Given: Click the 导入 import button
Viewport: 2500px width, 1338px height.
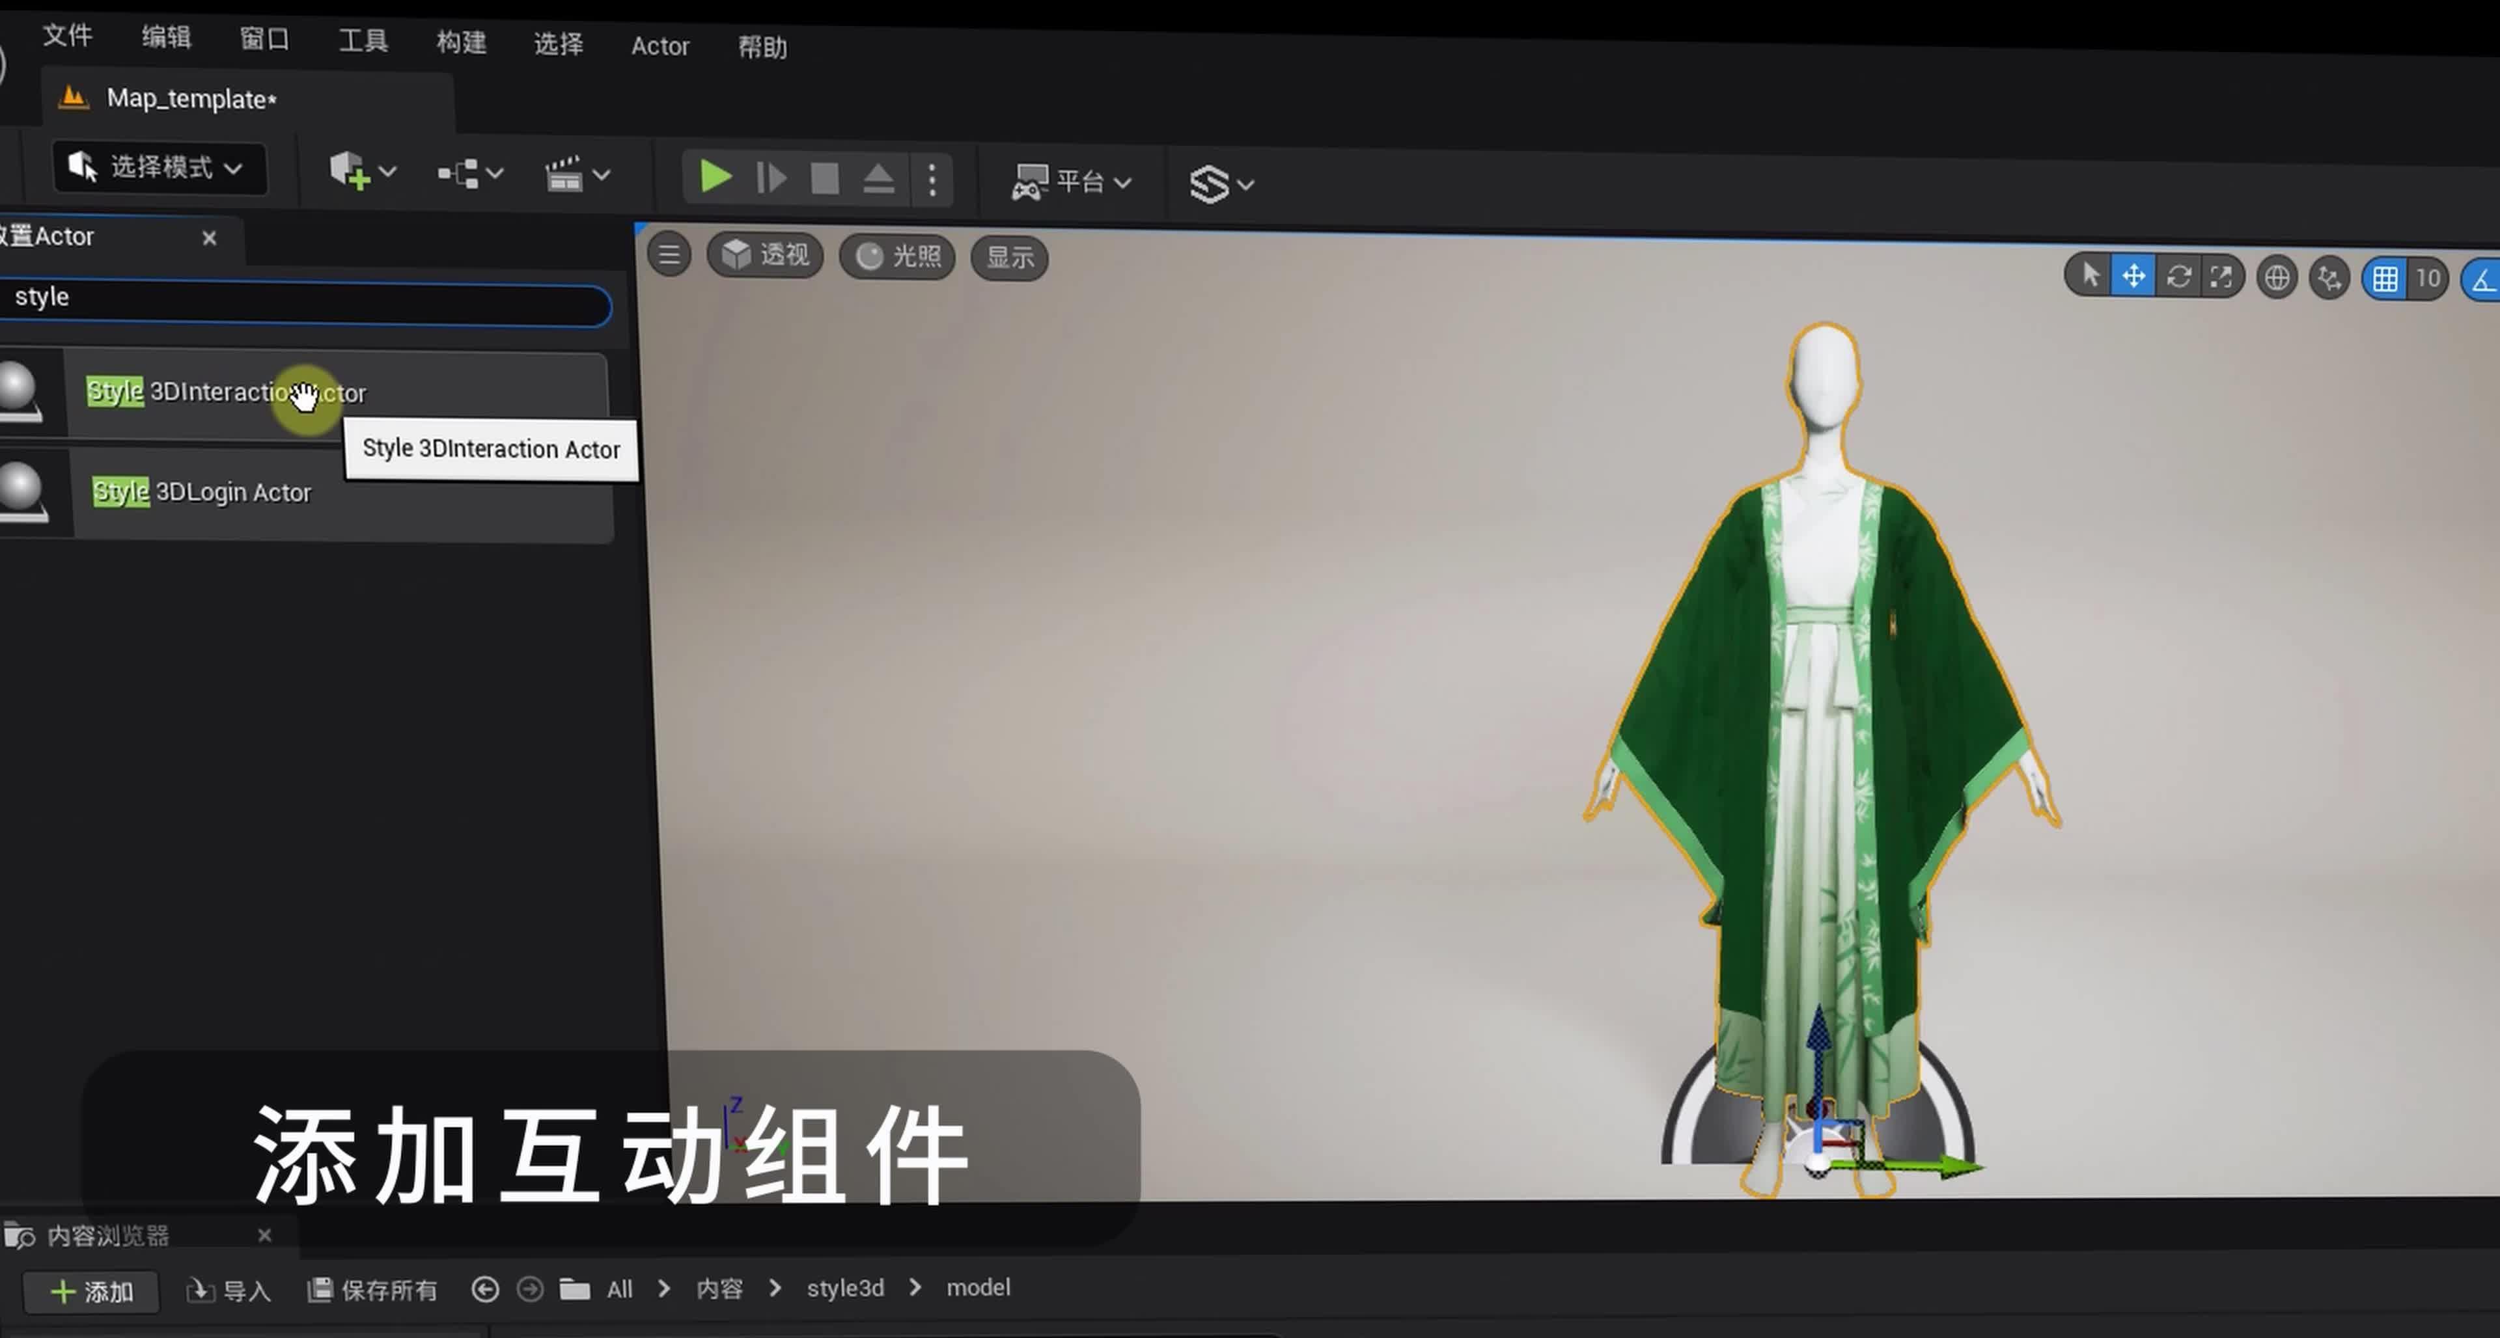Looking at the screenshot, I should pyautogui.click(x=229, y=1289).
